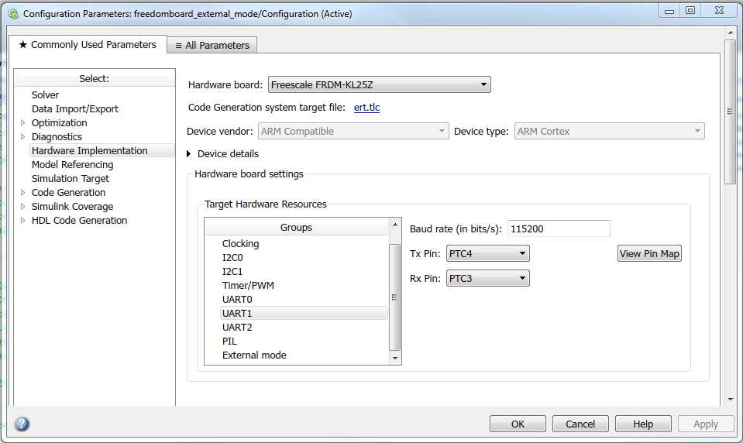Click the Cancel button

(580, 424)
